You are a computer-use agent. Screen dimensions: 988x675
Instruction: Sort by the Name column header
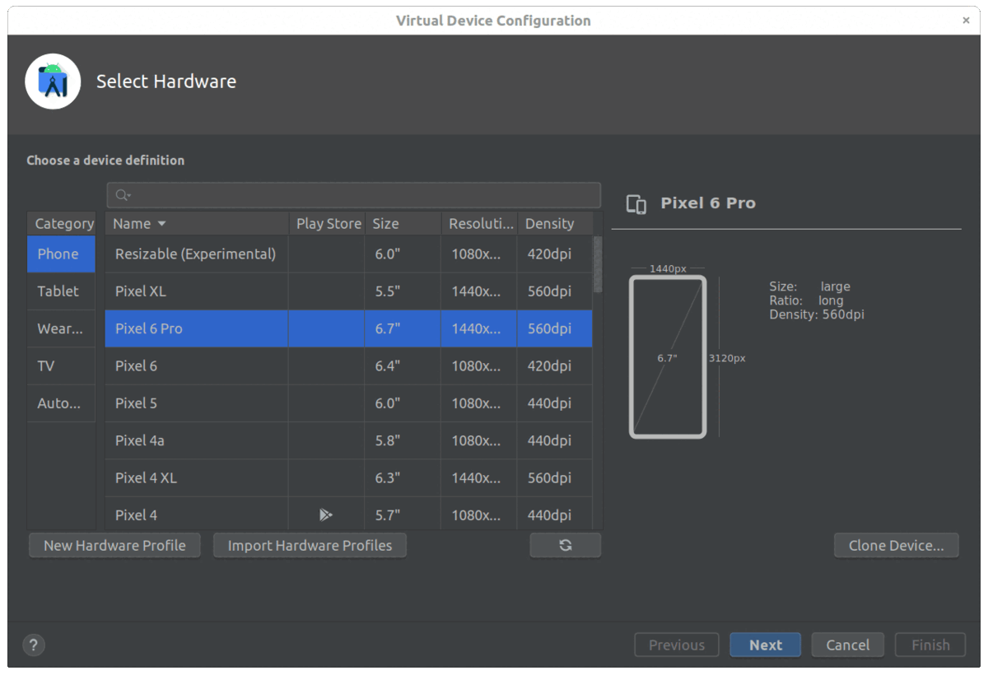tap(197, 223)
